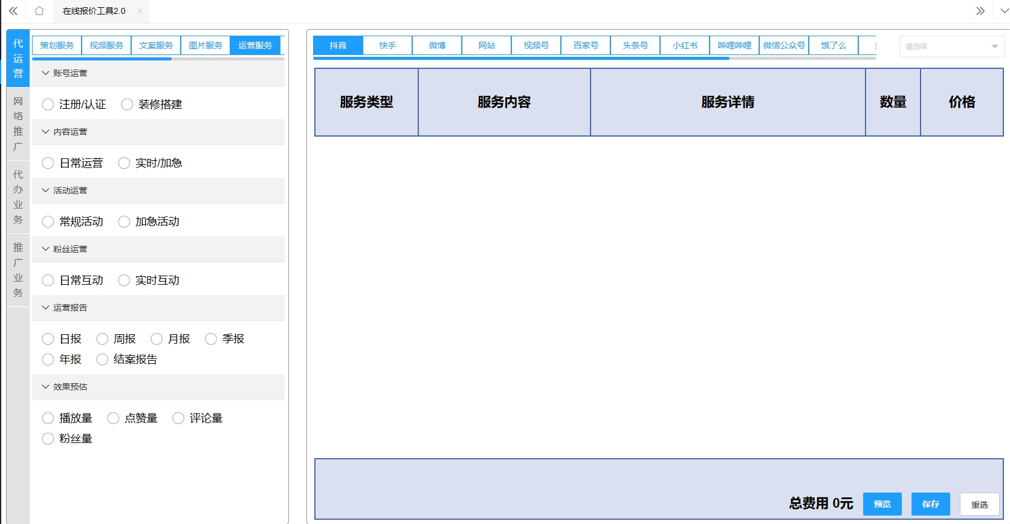Select the 日常运营 radio option
This screenshot has width=1010, height=524.
(48, 163)
